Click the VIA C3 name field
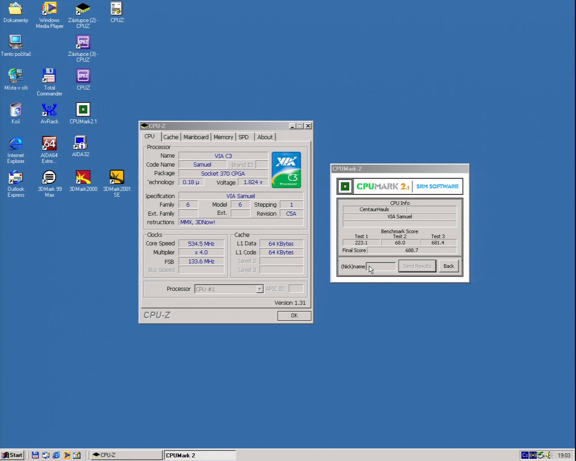Image resolution: width=576 pixels, height=461 pixels. [223, 156]
